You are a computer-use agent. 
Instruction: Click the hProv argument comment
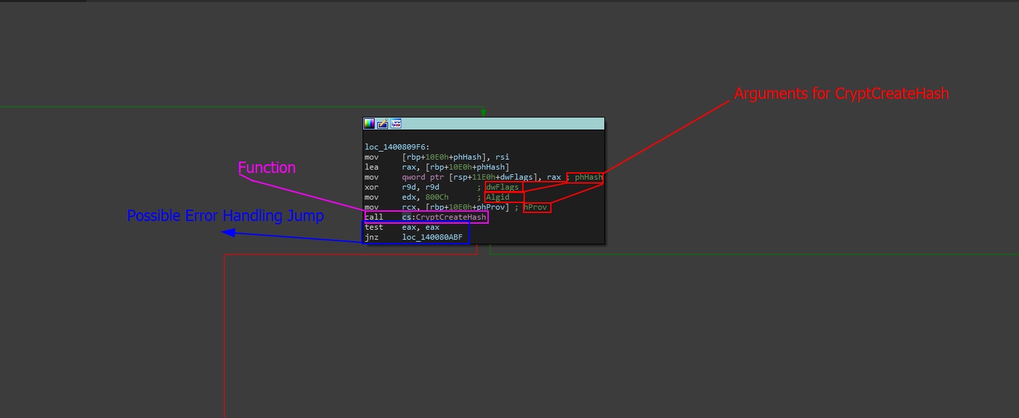click(536, 208)
